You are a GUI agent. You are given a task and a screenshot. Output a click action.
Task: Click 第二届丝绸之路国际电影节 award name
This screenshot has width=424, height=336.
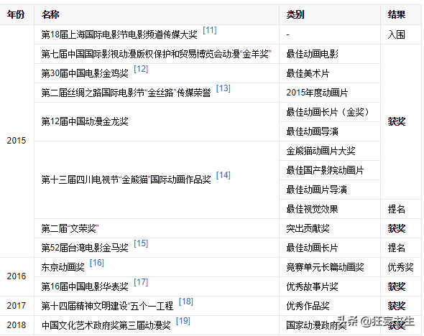[x=126, y=93]
